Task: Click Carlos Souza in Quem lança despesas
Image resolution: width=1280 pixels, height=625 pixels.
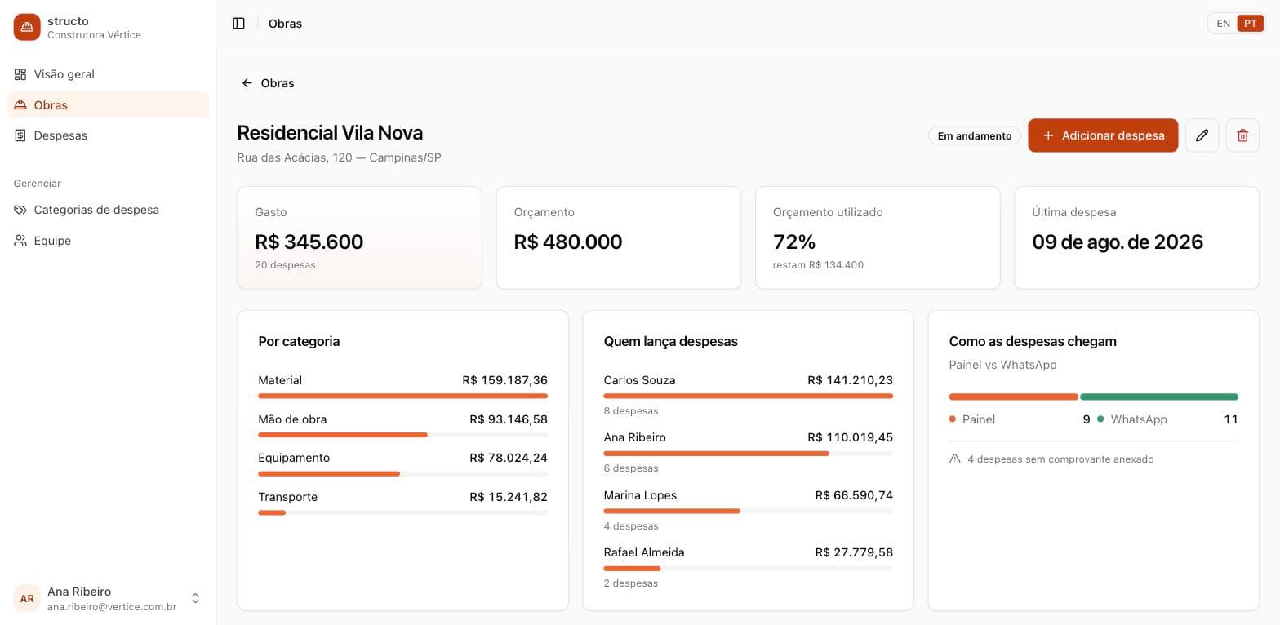Action: pos(639,380)
